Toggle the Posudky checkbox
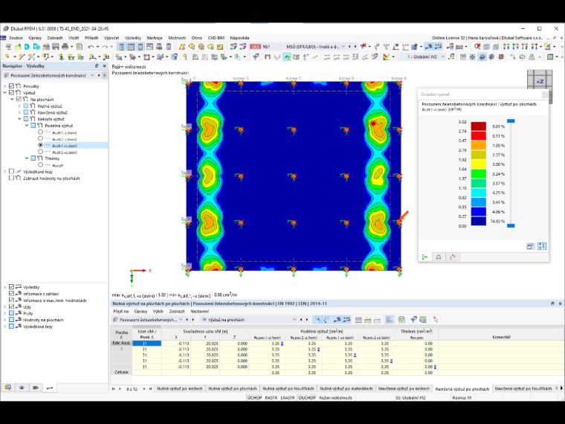The height and width of the screenshot is (424, 565). pos(12,86)
